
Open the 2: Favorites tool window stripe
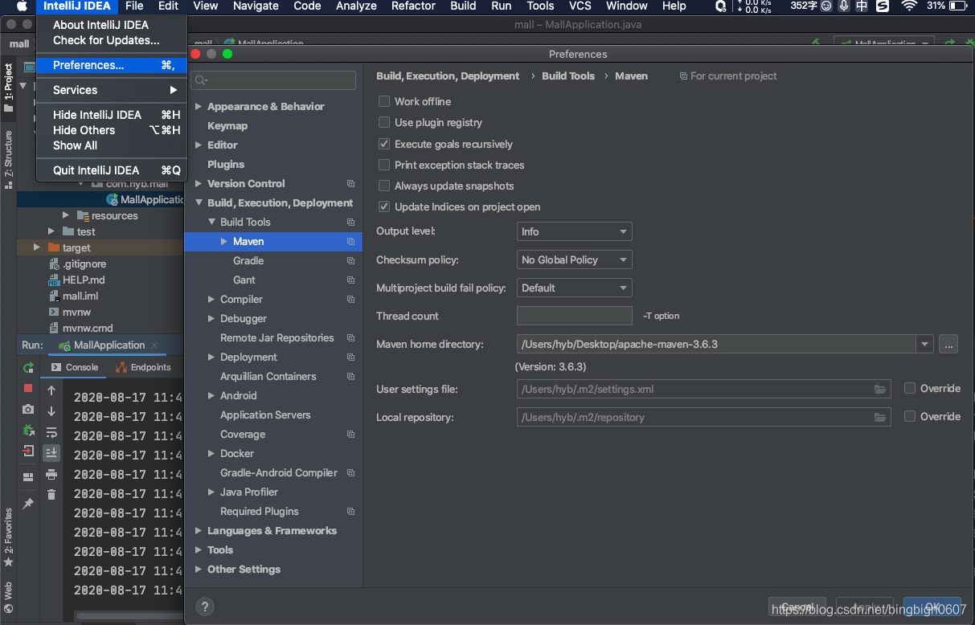pos(8,538)
